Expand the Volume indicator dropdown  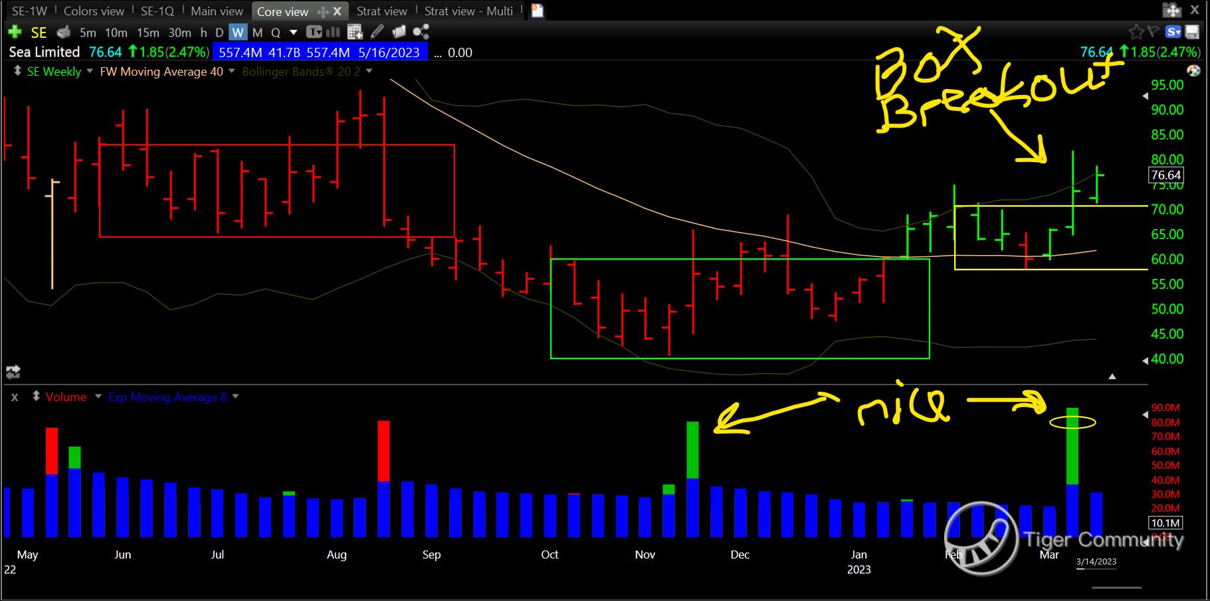98,396
